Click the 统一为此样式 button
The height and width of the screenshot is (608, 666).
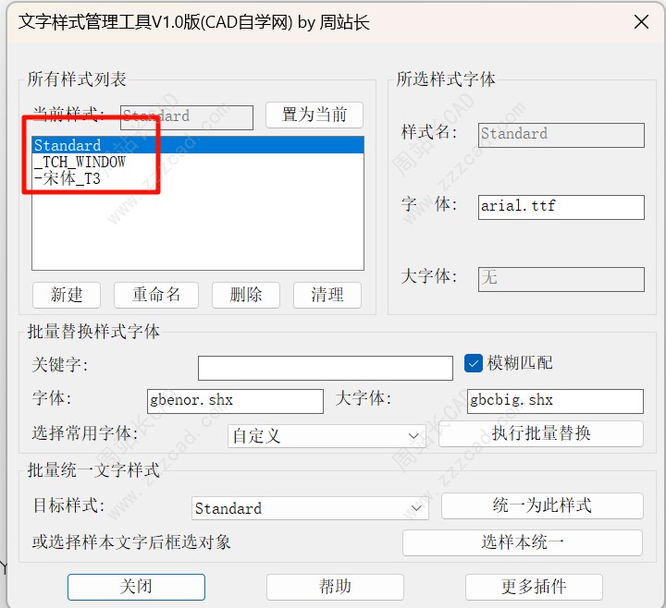click(541, 505)
